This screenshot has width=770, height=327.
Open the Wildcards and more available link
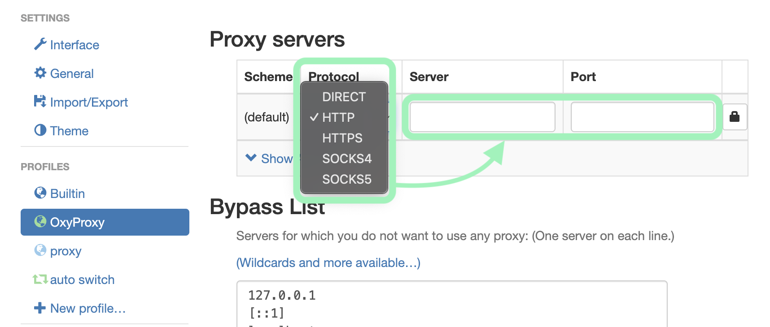328,262
